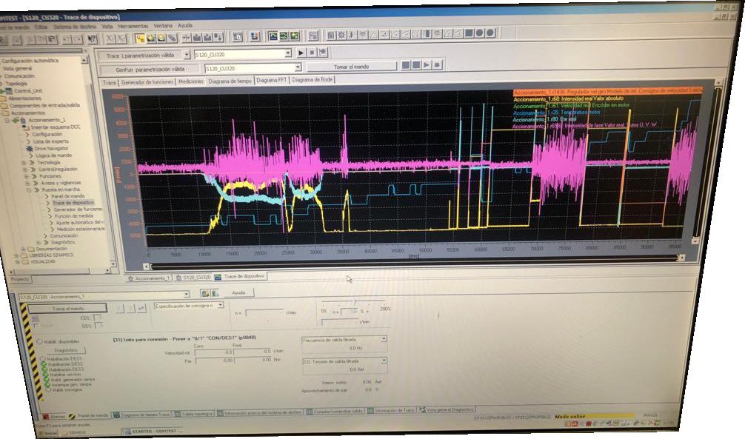This screenshot has width=745, height=439.
Task: Click the Ayuda button in control panel
Action: pyautogui.click(x=238, y=292)
